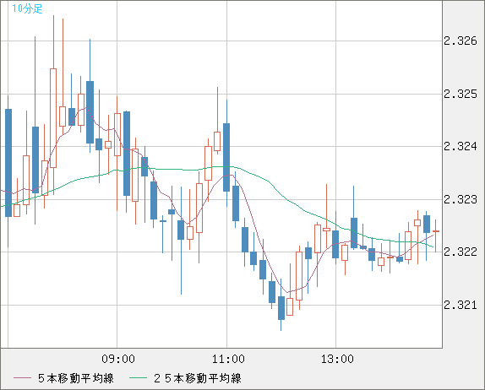Click the 10分足 timeframe label
485x390 pixels.
(x=27, y=8)
